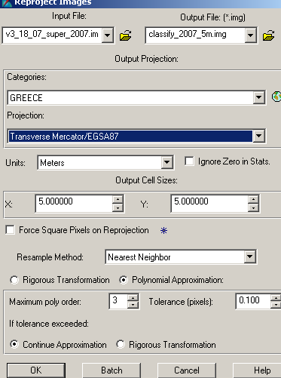Enable the Ignore Zero in Stats checkbox

189,161
